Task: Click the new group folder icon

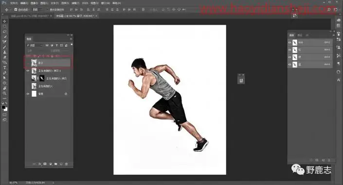Action: 56,164
